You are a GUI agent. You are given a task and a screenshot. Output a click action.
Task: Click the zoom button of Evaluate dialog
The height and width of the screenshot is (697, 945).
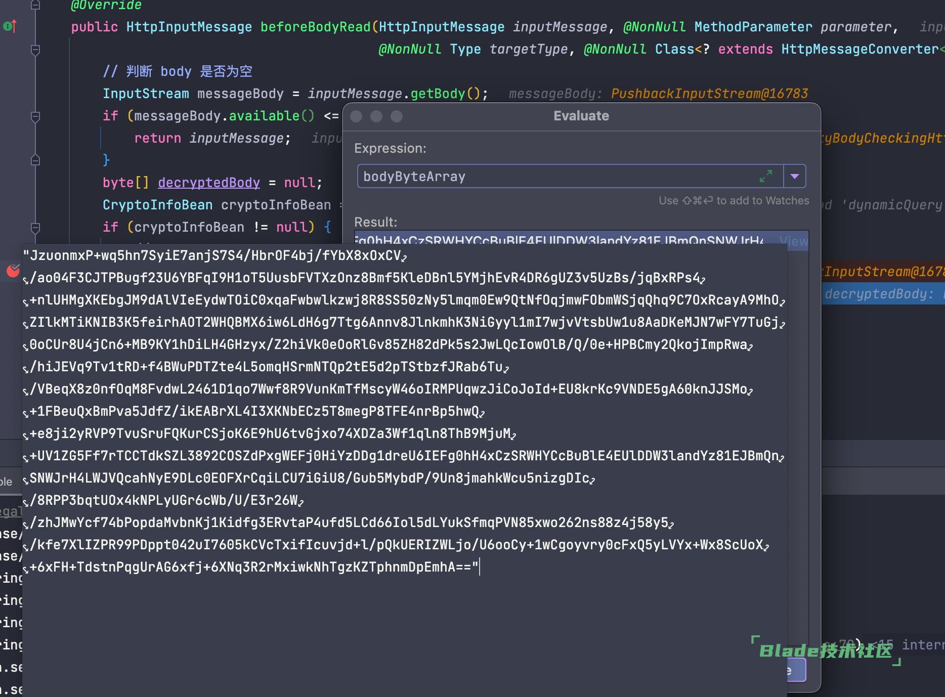click(397, 116)
